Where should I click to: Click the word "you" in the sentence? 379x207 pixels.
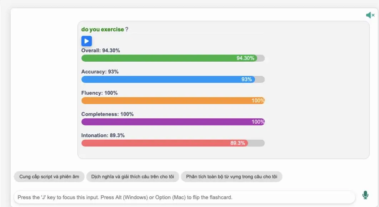click(95, 30)
